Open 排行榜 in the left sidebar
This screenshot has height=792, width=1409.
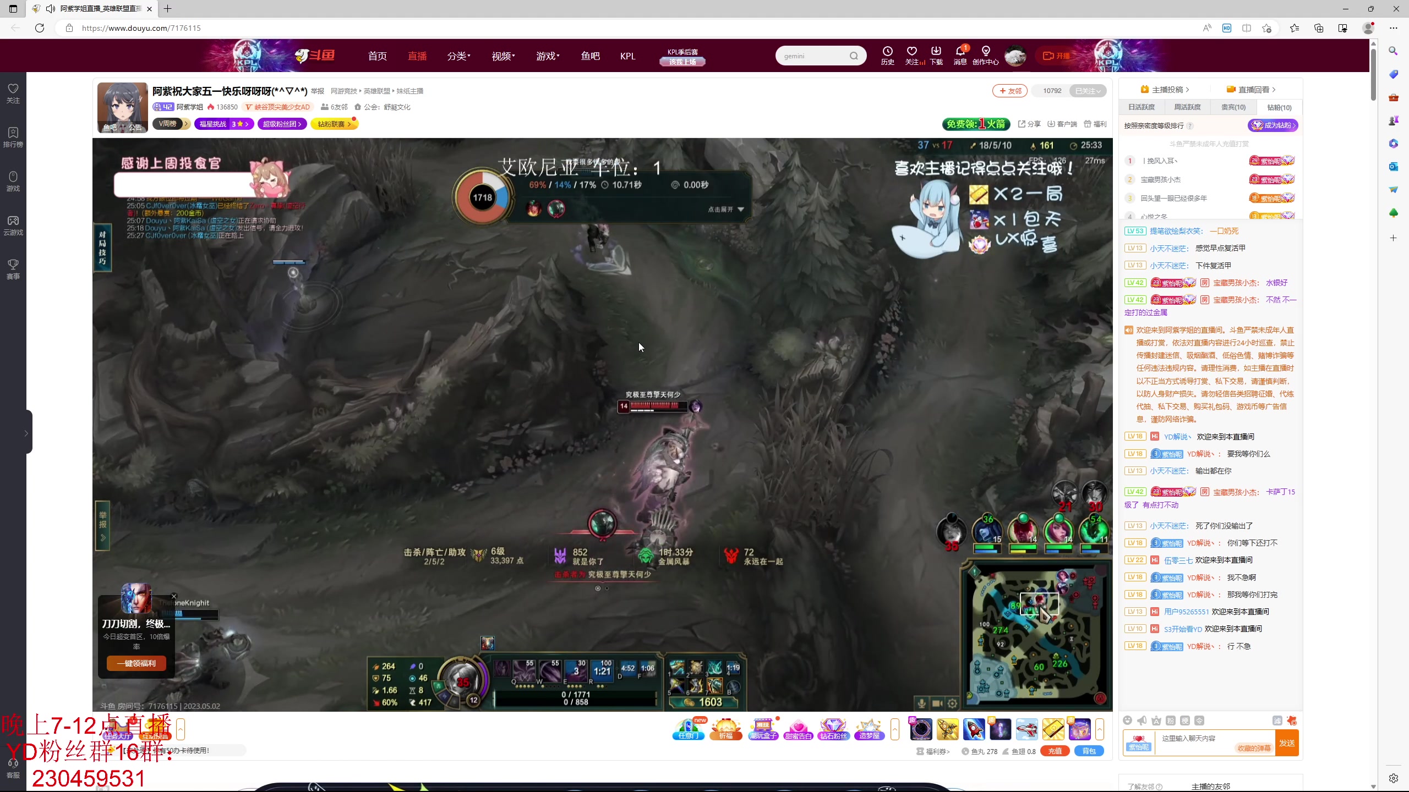pos(13,137)
